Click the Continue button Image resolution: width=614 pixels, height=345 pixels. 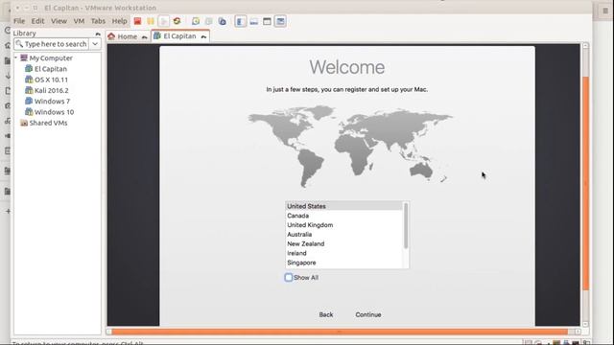pos(368,314)
